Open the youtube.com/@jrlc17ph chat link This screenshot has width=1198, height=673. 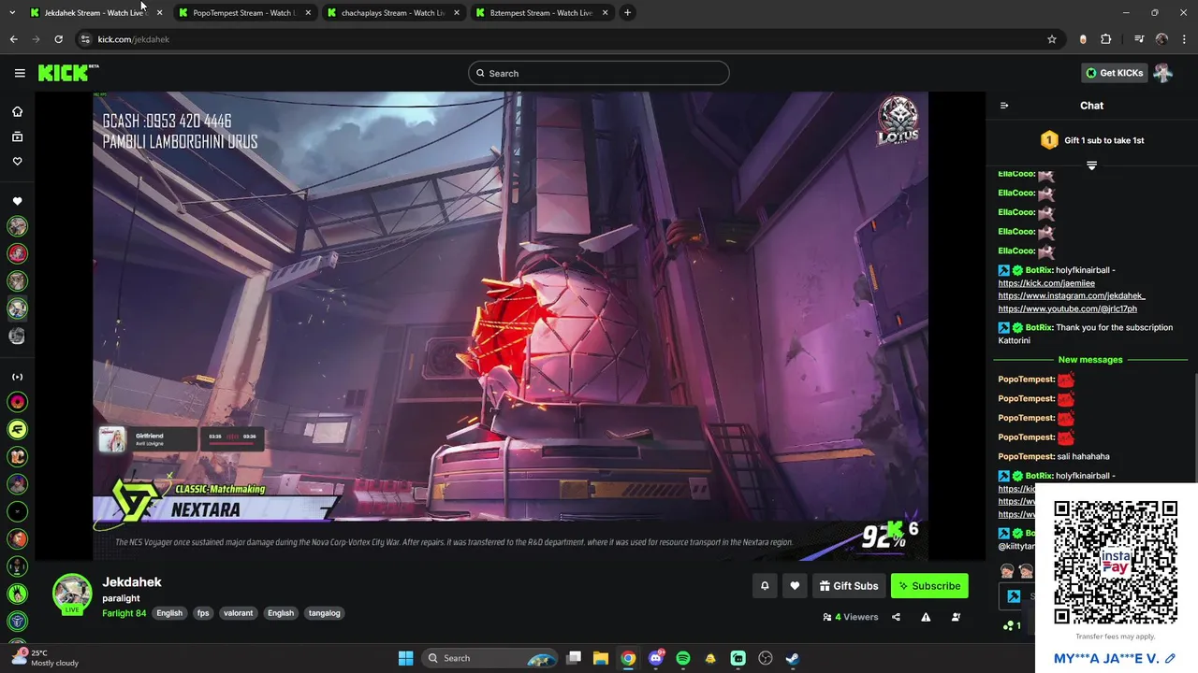click(1067, 308)
